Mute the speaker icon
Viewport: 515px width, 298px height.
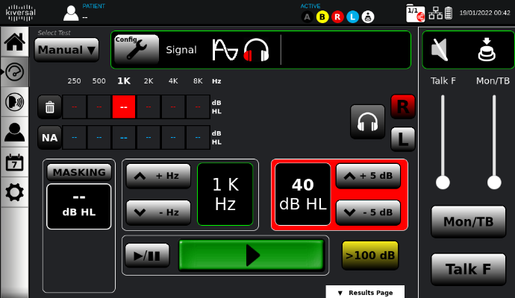(x=441, y=50)
